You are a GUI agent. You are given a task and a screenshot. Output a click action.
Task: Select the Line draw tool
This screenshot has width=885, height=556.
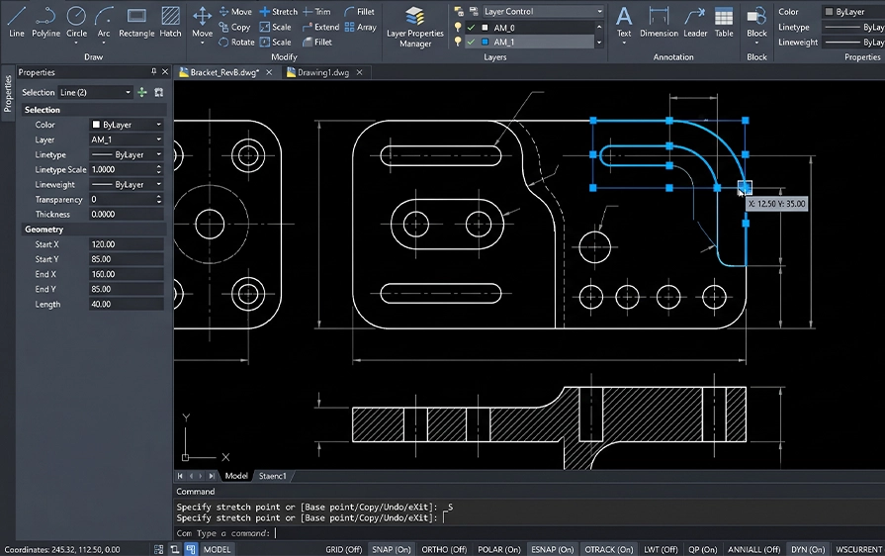coord(17,22)
